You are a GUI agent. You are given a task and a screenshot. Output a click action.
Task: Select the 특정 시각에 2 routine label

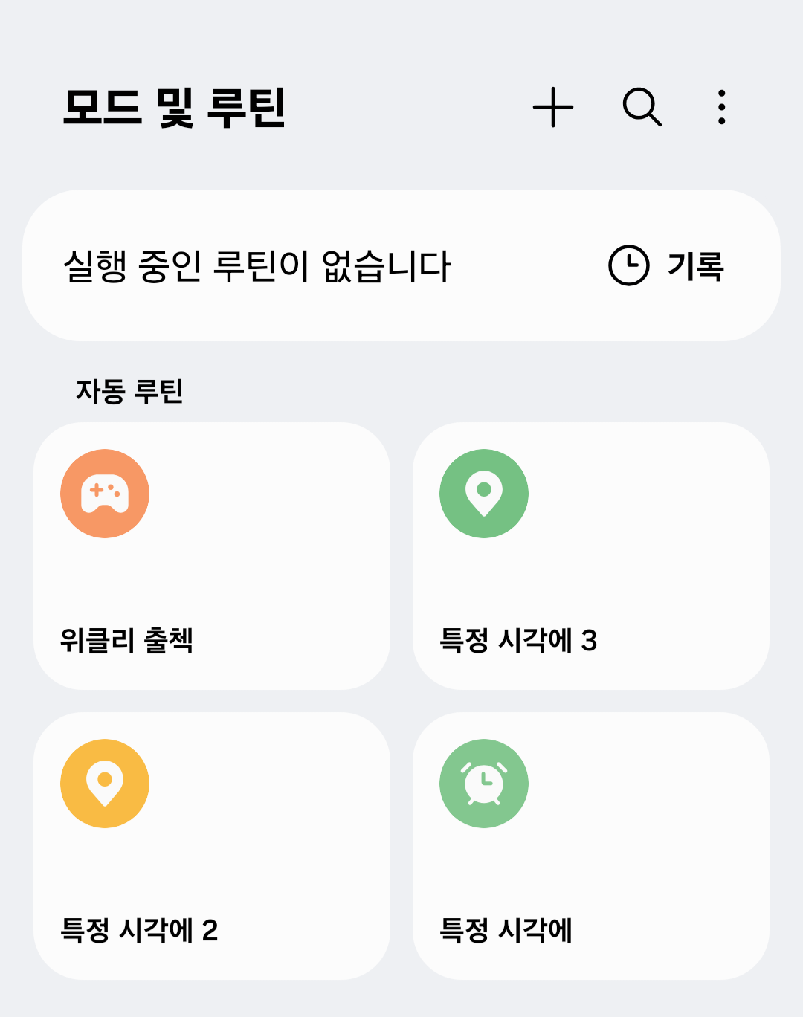click(139, 930)
